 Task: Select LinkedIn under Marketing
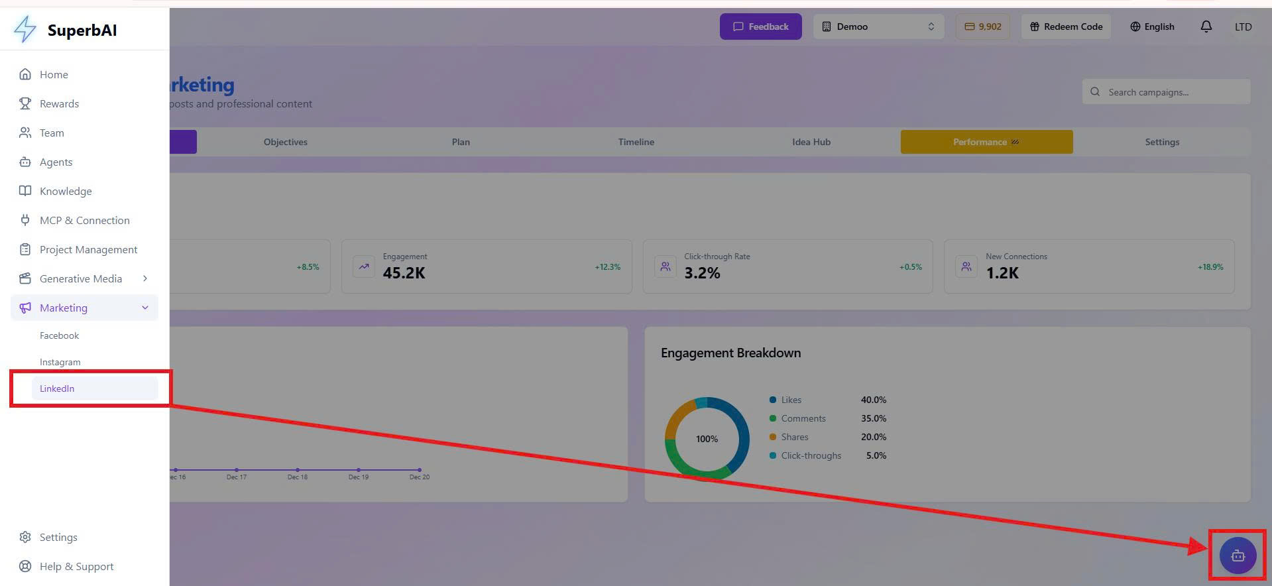[x=57, y=388]
